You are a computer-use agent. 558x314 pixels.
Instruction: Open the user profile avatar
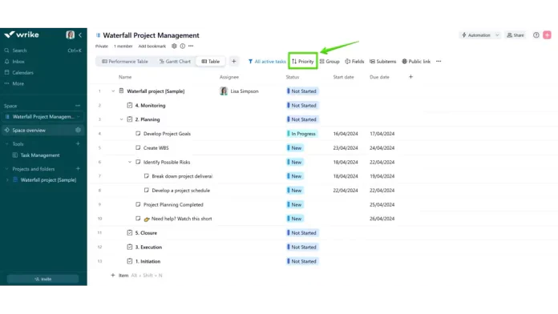coord(70,34)
